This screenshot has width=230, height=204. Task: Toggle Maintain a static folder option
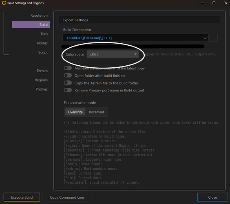pos(68,68)
